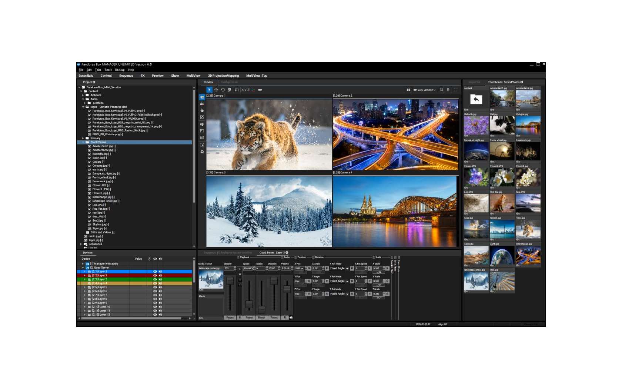Open the parameter sliders icon in preview toolbar
Screen dimensions: 622x389
tap(237, 90)
